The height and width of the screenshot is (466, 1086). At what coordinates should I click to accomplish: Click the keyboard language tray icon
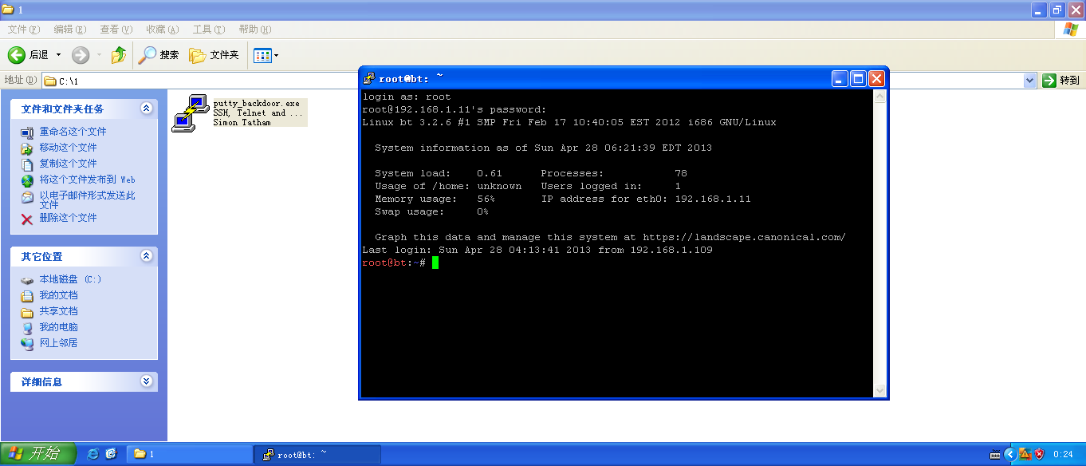pyautogui.click(x=995, y=455)
